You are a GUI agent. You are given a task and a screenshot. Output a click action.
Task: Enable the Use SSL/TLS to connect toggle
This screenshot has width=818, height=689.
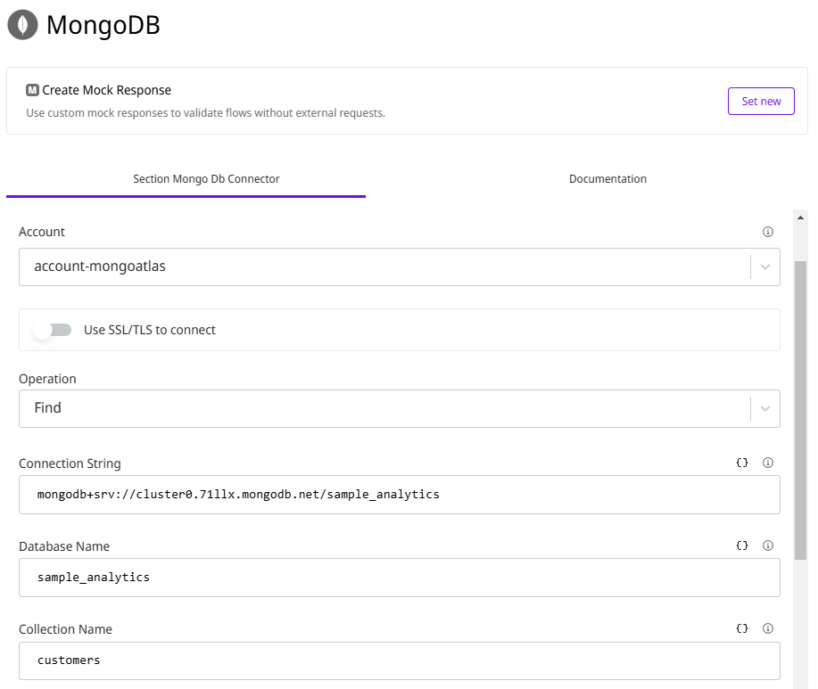pos(53,330)
